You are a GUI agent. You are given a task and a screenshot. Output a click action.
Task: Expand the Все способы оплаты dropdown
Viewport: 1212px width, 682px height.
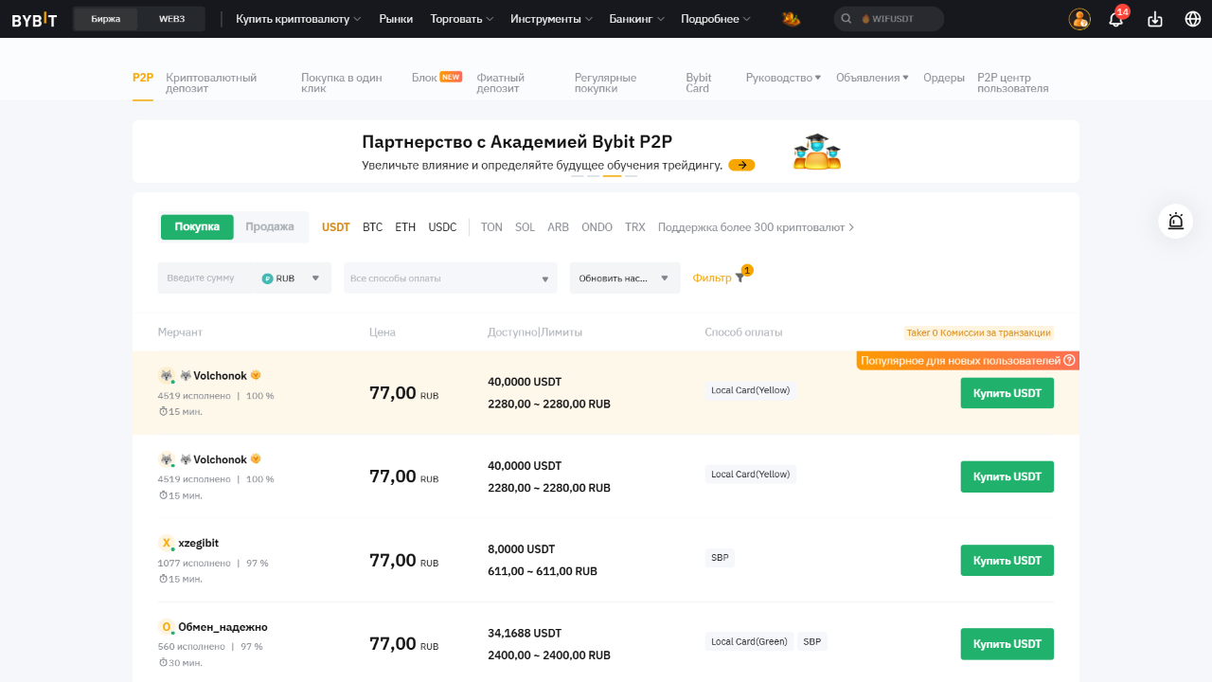click(x=450, y=278)
